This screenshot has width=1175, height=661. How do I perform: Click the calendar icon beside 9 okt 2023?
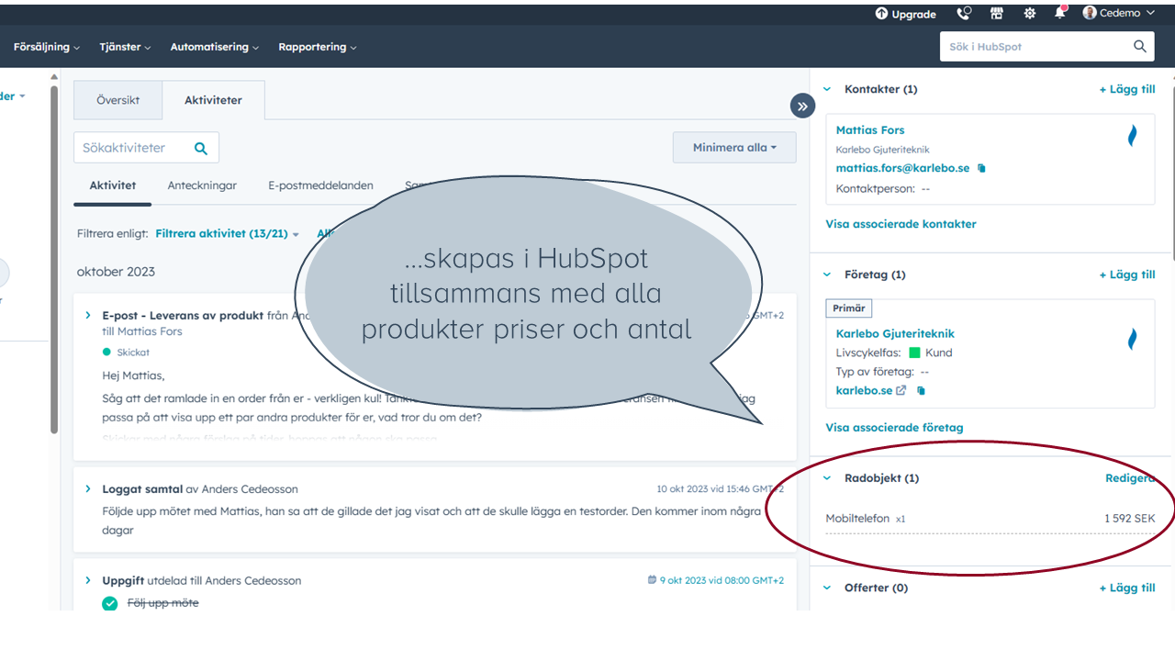click(652, 580)
